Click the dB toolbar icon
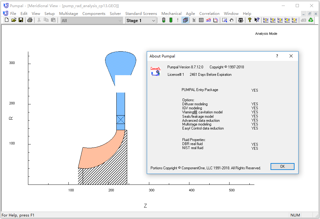This screenshot has height=219, width=320. click(304, 20)
